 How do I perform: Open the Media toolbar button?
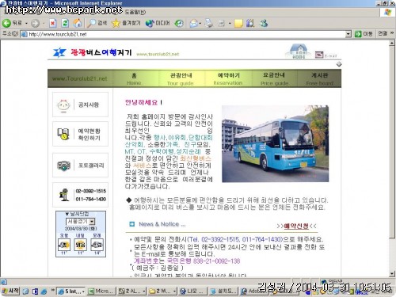pyautogui.click(x=158, y=23)
